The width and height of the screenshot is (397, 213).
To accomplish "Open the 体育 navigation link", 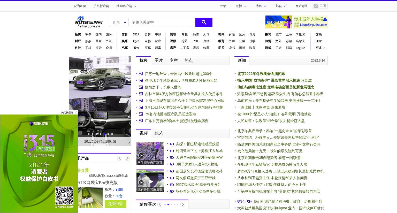I will [x=125, y=34].
